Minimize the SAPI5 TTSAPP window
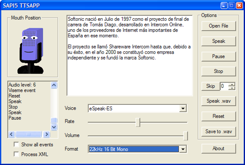Viewport: 245px width, 165px height. pyautogui.click(x=224, y=6)
